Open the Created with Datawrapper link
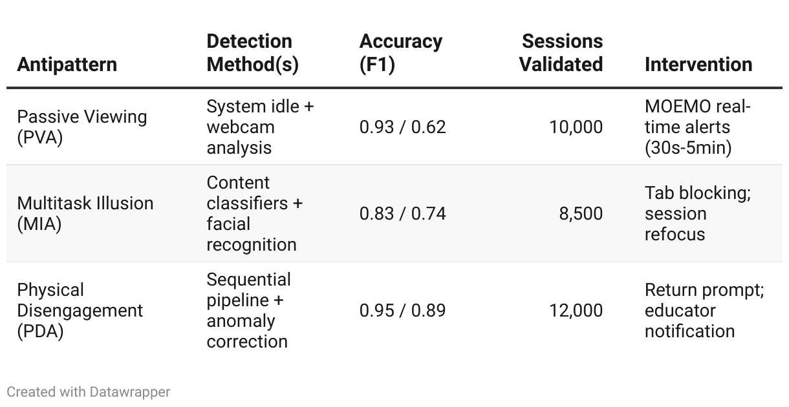Screen dimensions: 789x407 click(x=89, y=391)
